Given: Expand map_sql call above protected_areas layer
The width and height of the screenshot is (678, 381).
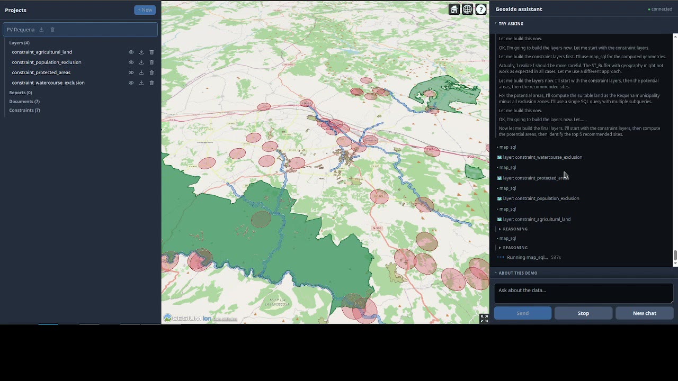Looking at the screenshot, I should pos(507,167).
